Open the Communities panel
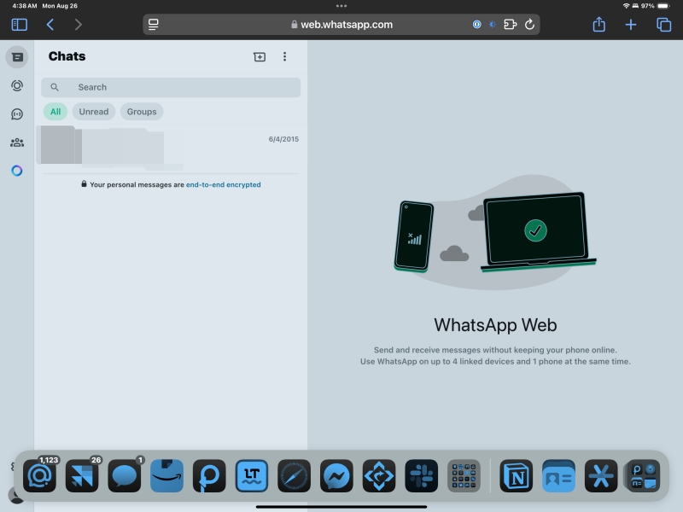 tap(17, 142)
